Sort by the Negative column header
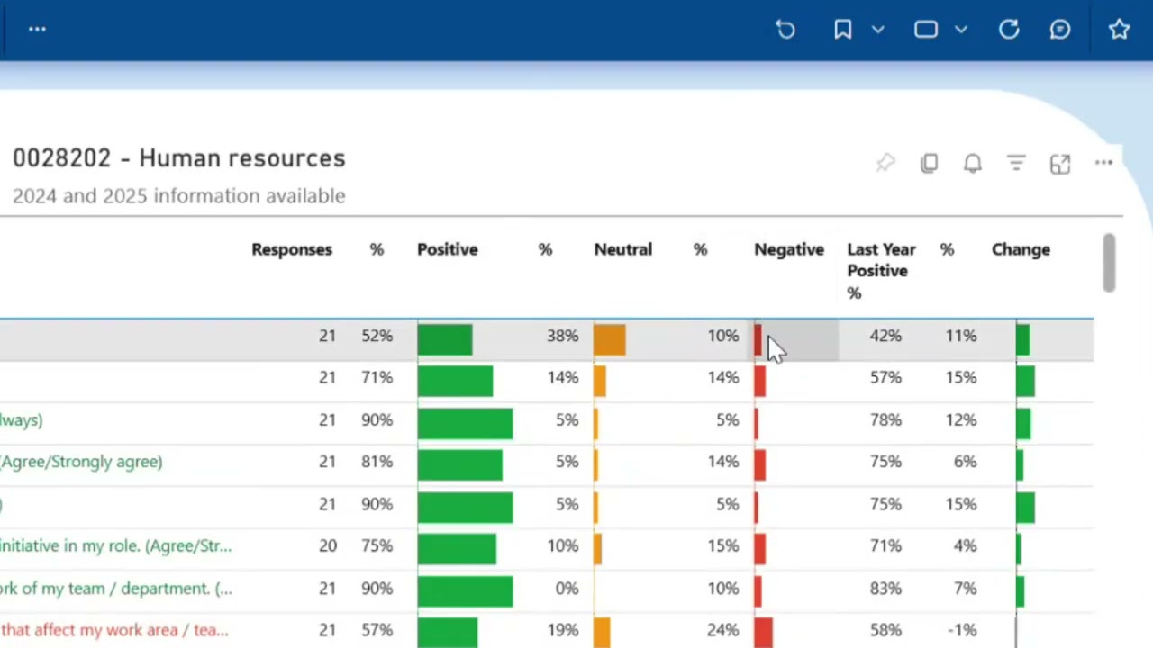Image resolution: width=1153 pixels, height=648 pixels. pos(789,249)
